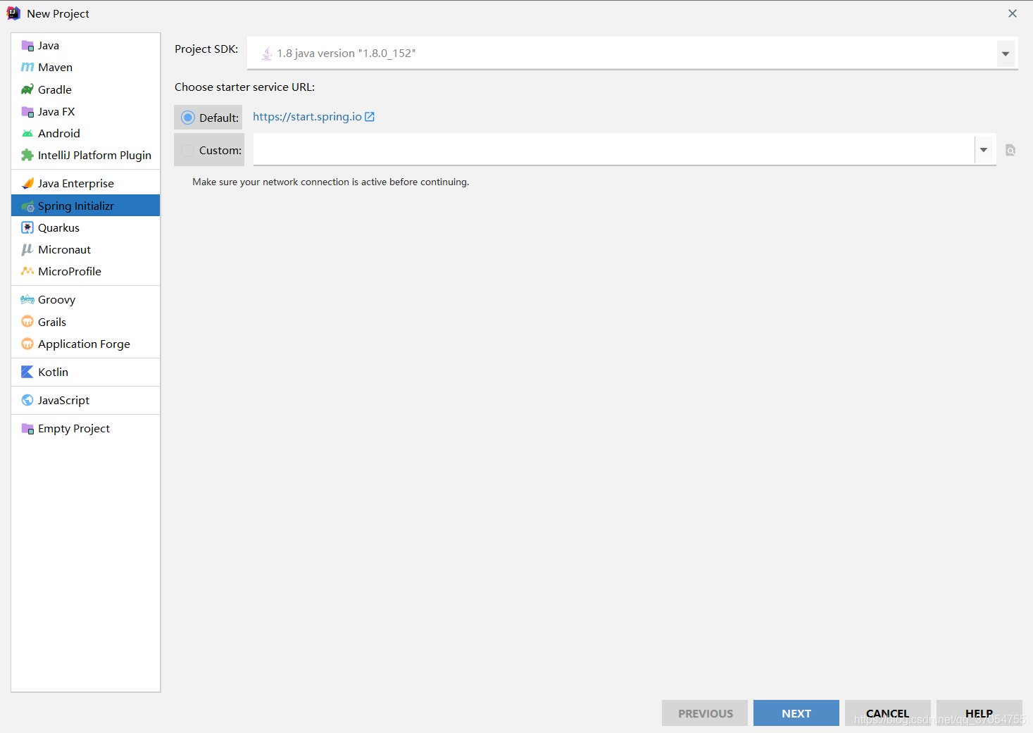This screenshot has height=733, width=1033.
Task: Select Kotlin project type label
Action: coord(54,372)
